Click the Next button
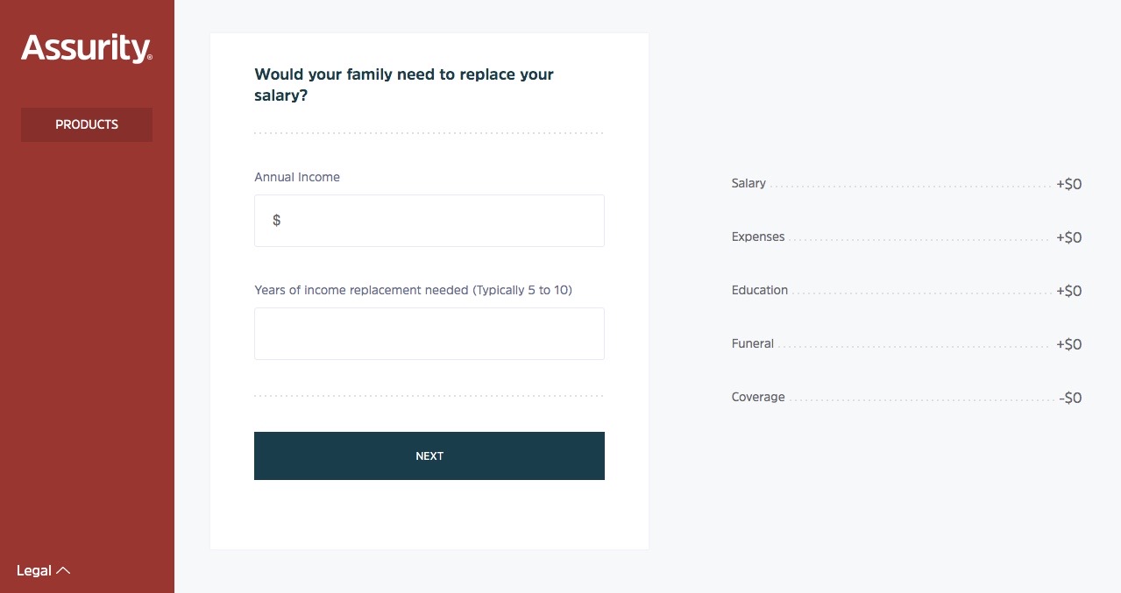This screenshot has height=593, width=1121. click(x=429, y=455)
